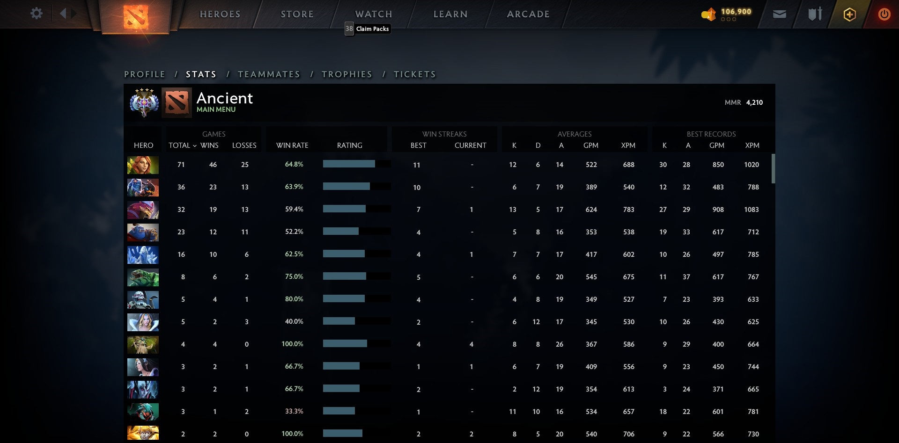Sort heroes by WIN RATE column

pyautogui.click(x=291, y=145)
